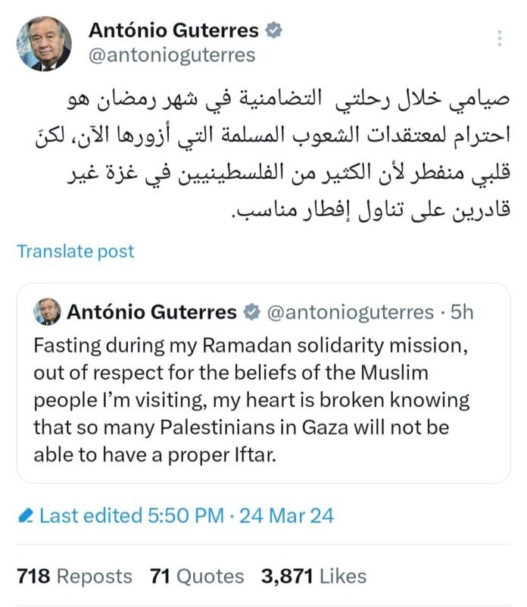This screenshot has width=527, height=607.
Task: Click the small avatar in the quoted tweet
Action: pos(47,311)
